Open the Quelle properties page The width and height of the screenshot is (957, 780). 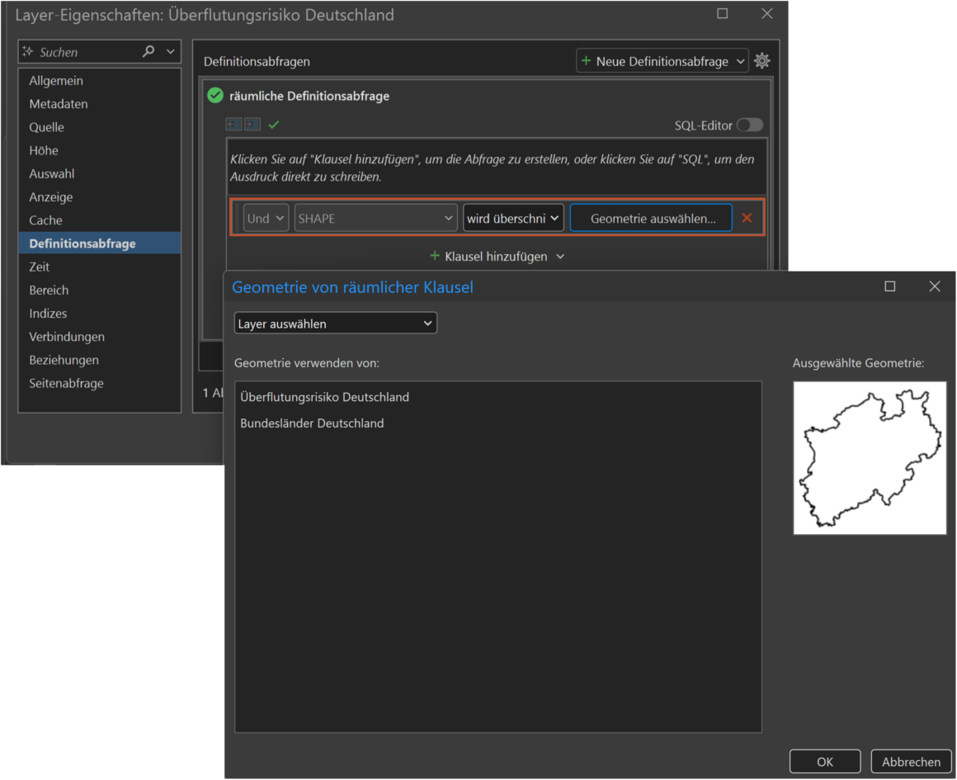click(100, 127)
